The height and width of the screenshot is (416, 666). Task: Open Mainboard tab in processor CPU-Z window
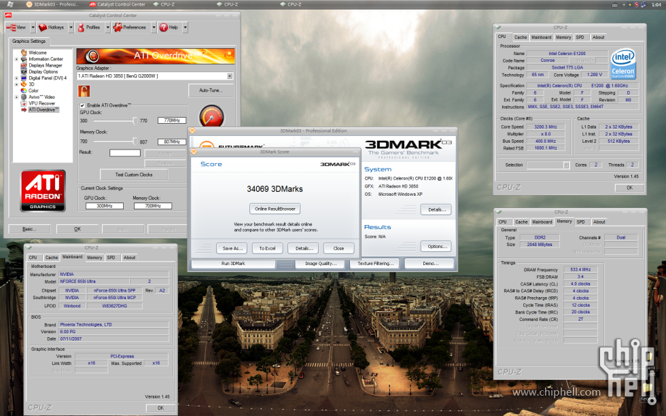[x=542, y=37]
